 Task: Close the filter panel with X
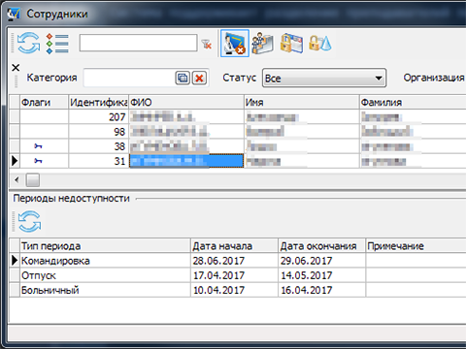(16, 68)
